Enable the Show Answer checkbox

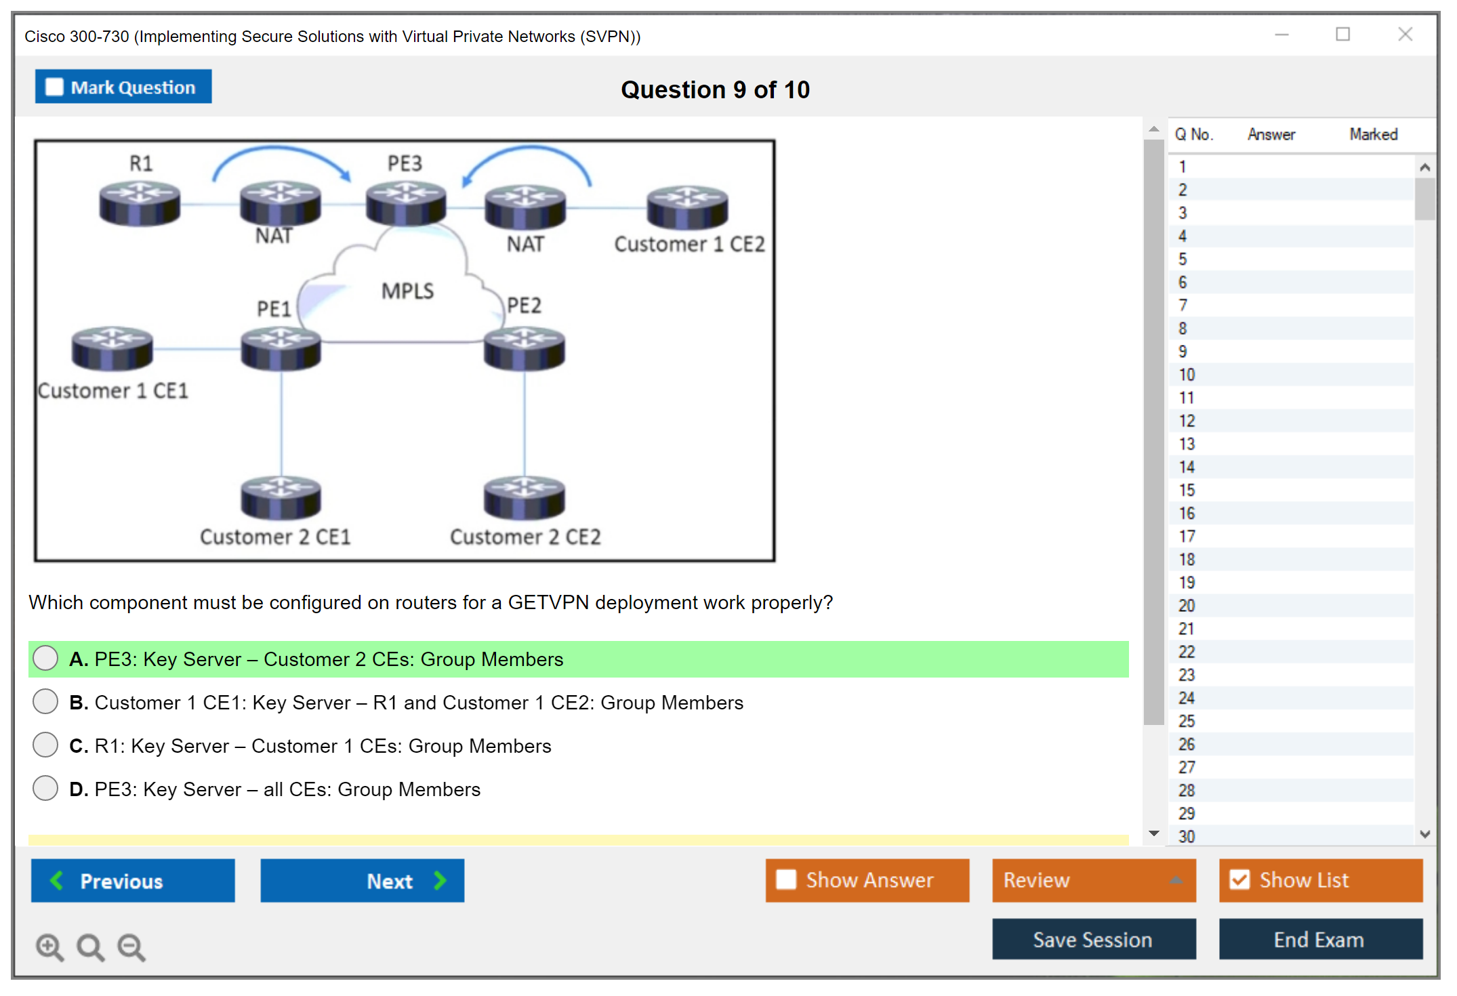786,879
